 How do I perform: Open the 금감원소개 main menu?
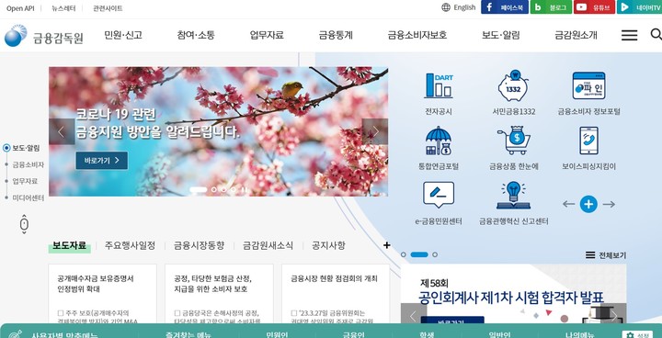click(x=576, y=36)
